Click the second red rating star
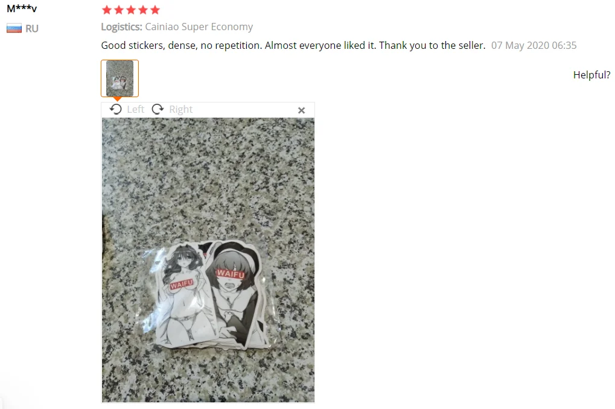 pyautogui.click(x=119, y=10)
